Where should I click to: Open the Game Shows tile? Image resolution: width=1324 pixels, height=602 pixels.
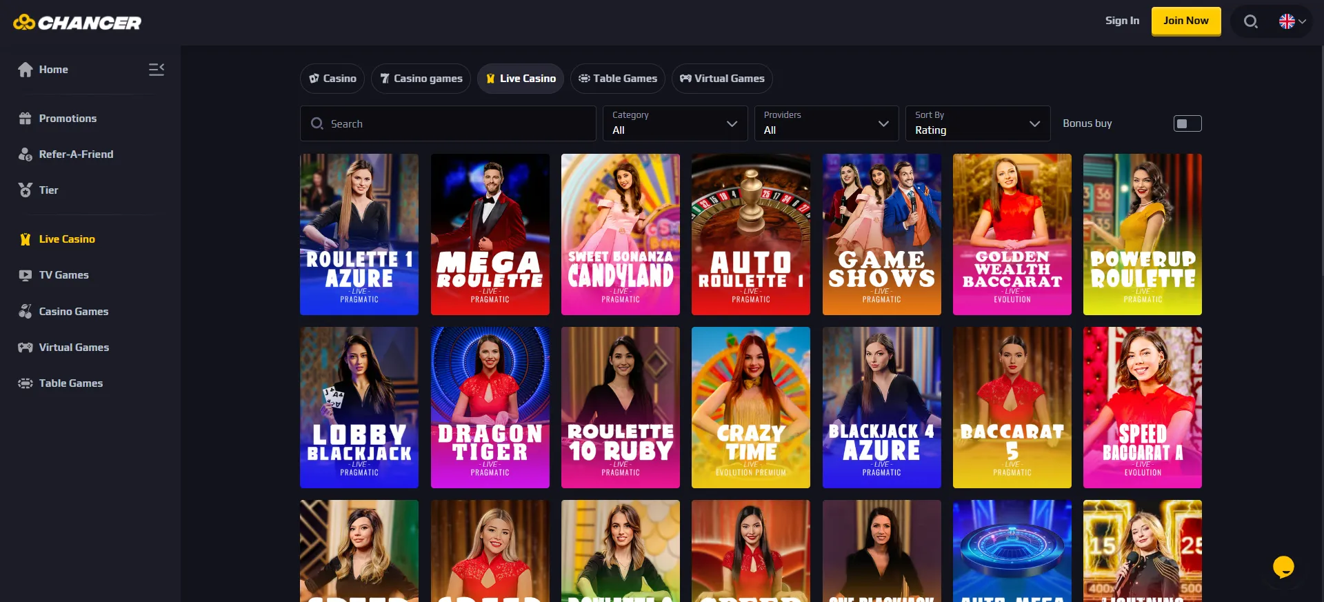882,234
